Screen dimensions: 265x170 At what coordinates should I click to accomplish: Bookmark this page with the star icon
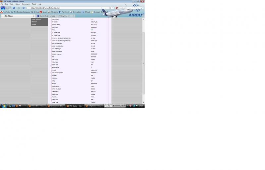(x=110, y=8)
